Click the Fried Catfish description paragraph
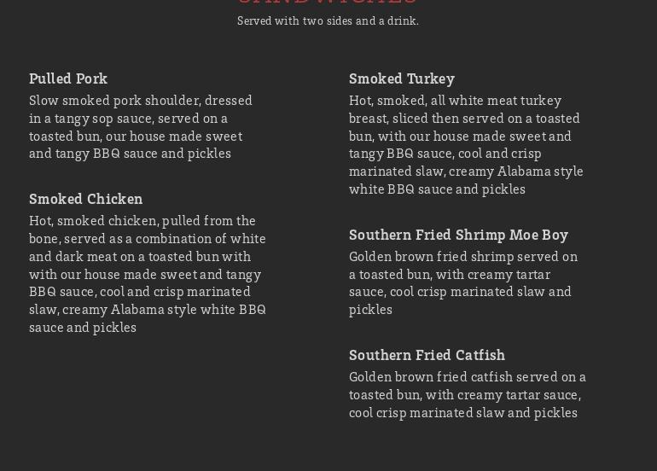Viewport: 657px width, 471px height. (x=467, y=395)
